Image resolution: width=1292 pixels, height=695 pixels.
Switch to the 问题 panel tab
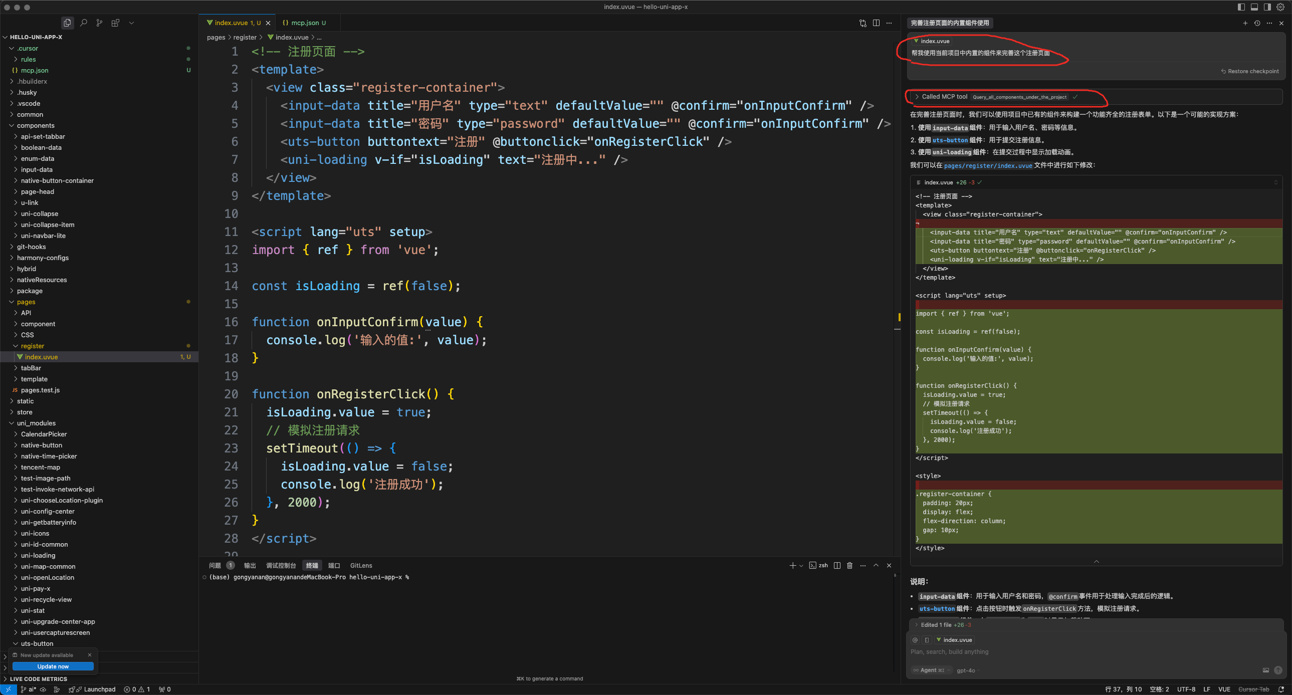(214, 566)
